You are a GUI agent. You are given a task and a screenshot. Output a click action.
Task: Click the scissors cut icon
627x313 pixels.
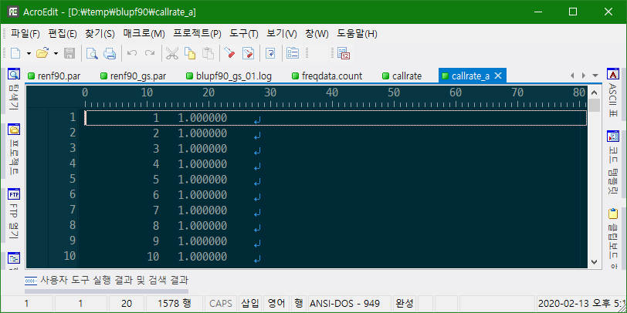click(x=172, y=53)
